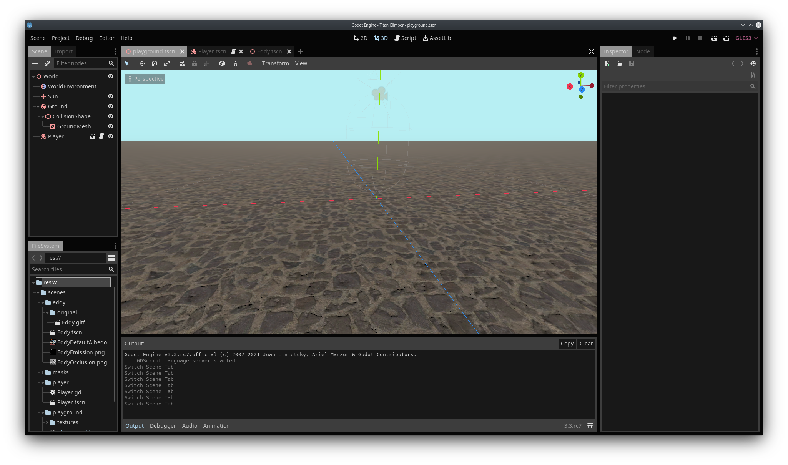Hide the Sun node visibility
The image size is (788, 465).
click(x=111, y=96)
